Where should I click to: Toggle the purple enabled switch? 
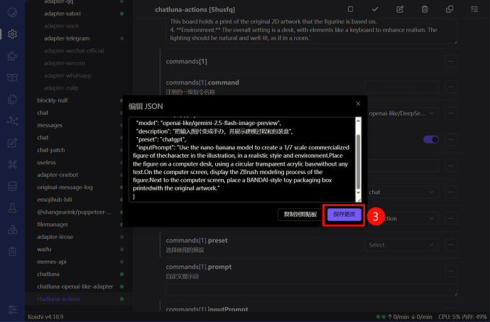[x=430, y=140]
